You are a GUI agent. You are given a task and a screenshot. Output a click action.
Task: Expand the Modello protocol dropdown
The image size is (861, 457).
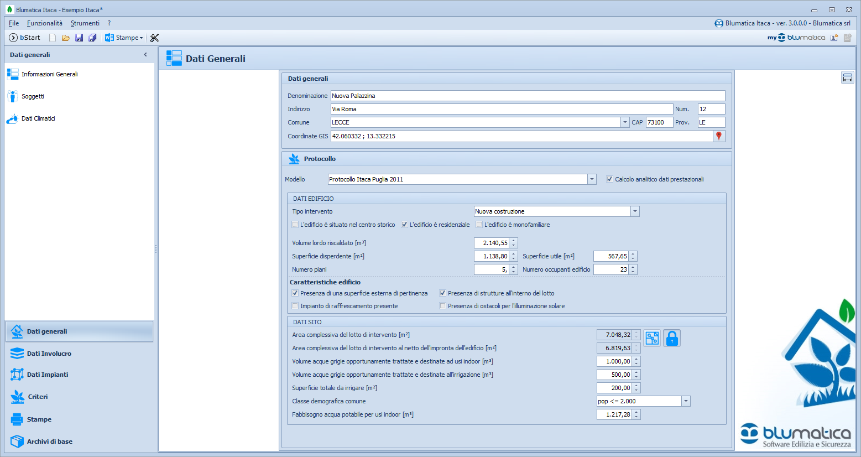[592, 179]
